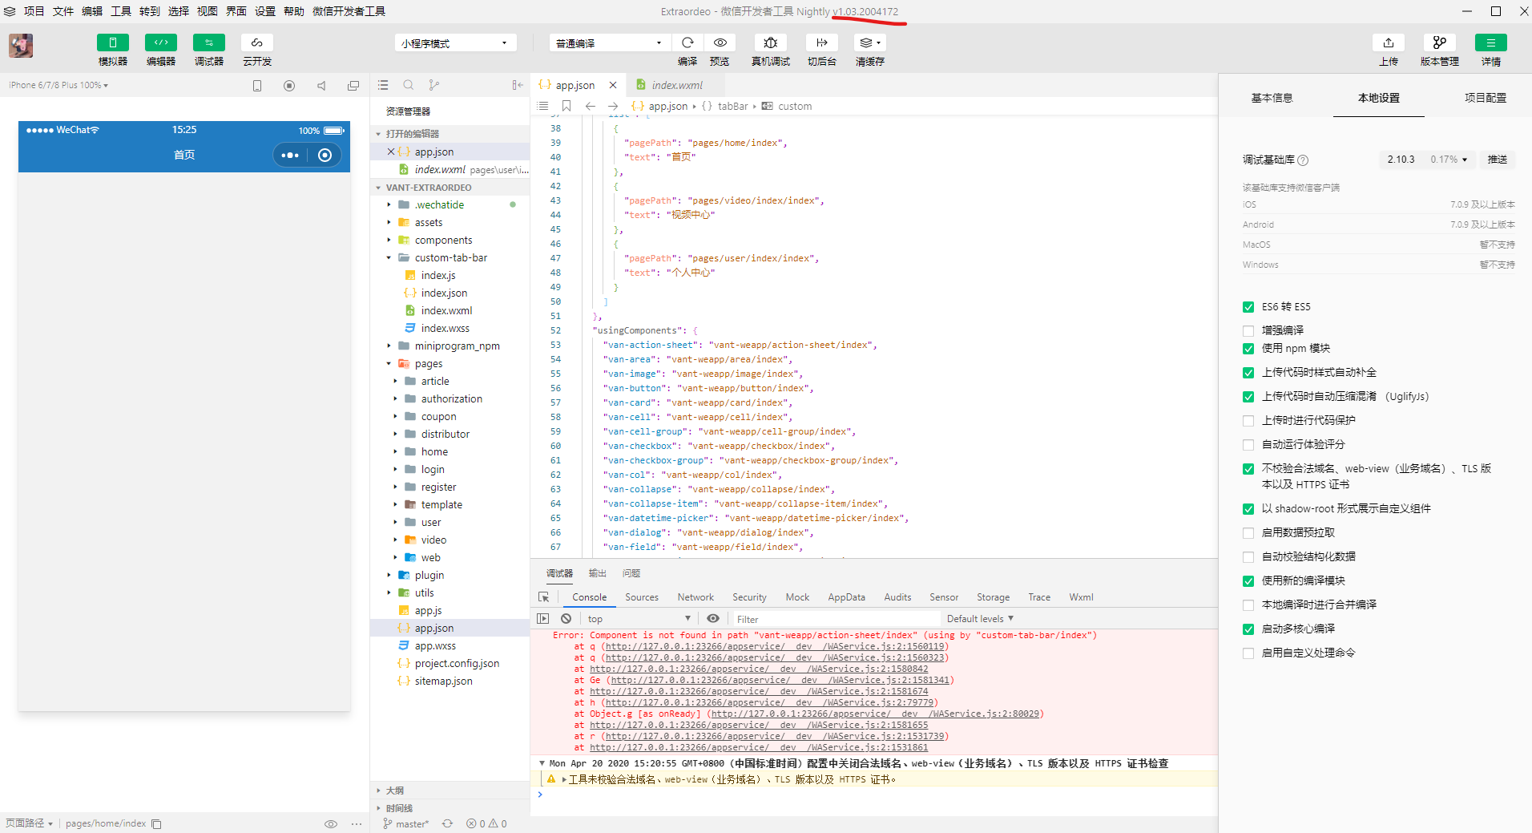Collapse the explorer sidebar panel icon
This screenshot has height=833, width=1532.
518,85
